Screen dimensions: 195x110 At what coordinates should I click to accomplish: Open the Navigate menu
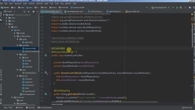click(18, 4)
